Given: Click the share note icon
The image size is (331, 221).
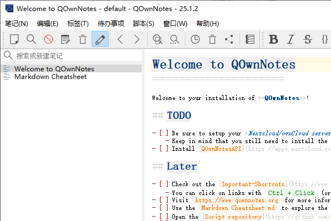Looking at the screenshot, I should 229,39.
